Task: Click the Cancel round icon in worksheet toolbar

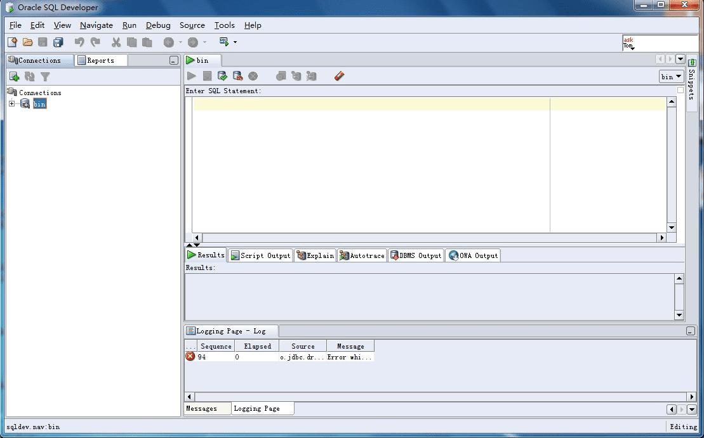Action: point(253,76)
